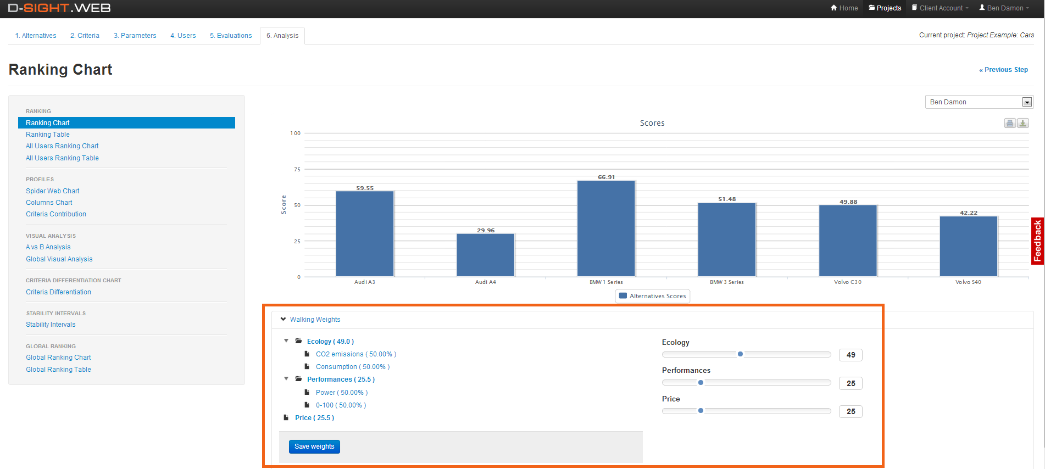Click the Price document icon
This screenshot has width=1045, height=469.
tap(286, 417)
